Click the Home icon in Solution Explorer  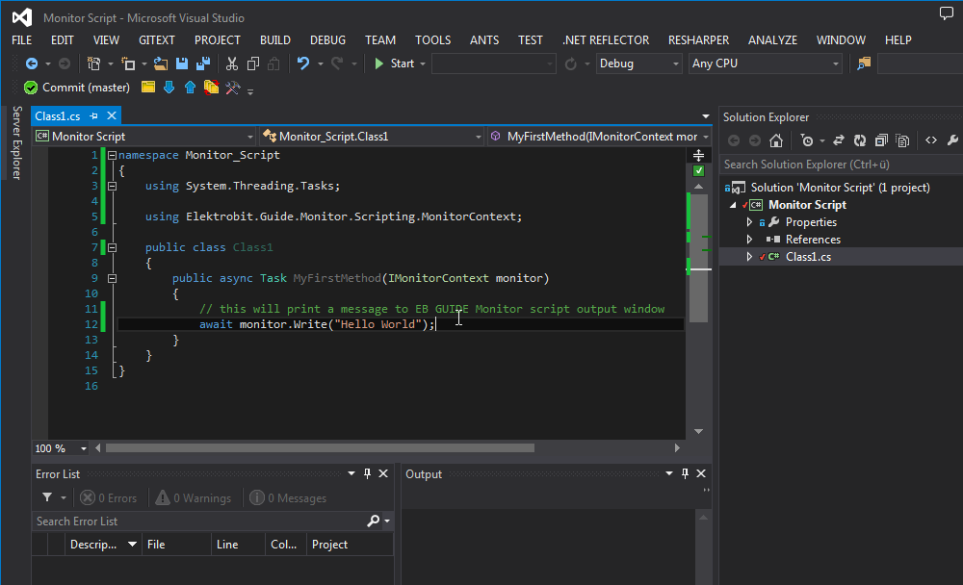click(x=776, y=140)
